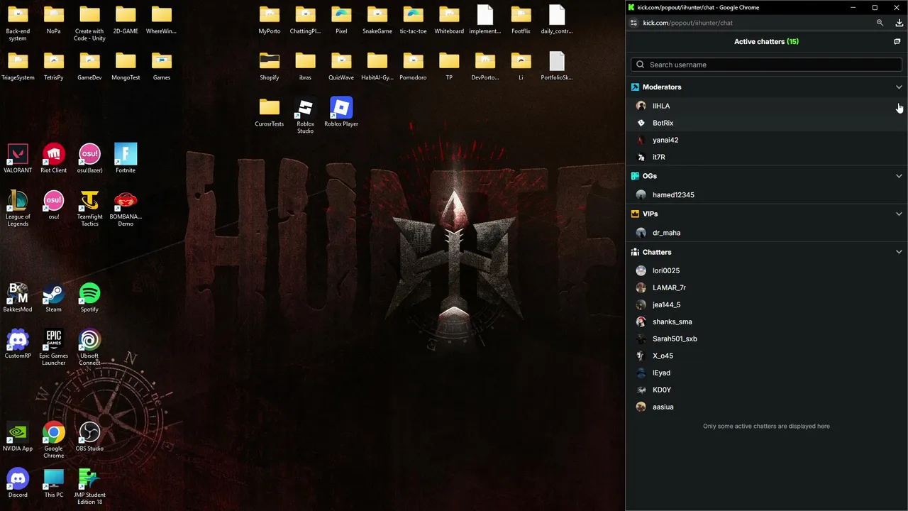Open the This PC icon
Image resolution: width=908 pixels, height=511 pixels.
click(54, 483)
